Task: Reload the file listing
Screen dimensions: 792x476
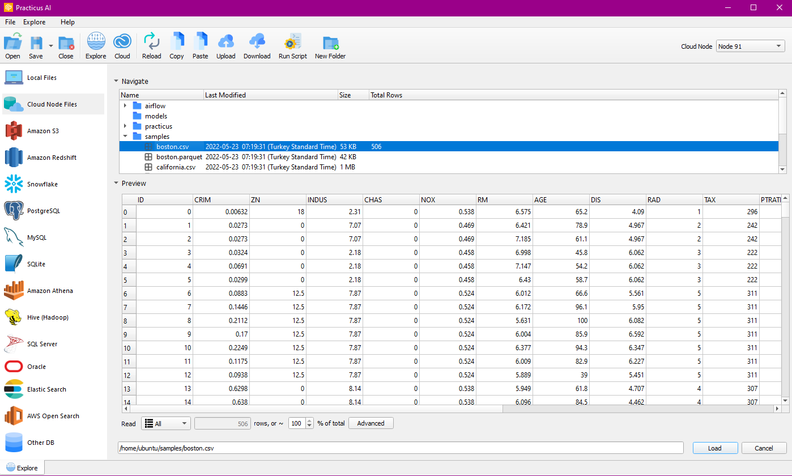Action: pyautogui.click(x=151, y=45)
